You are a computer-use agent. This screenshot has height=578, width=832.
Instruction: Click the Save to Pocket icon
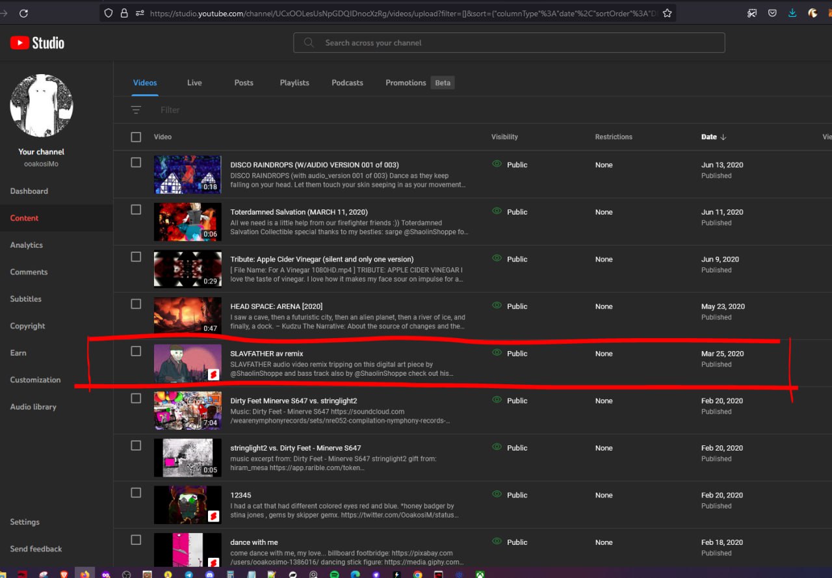point(772,13)
